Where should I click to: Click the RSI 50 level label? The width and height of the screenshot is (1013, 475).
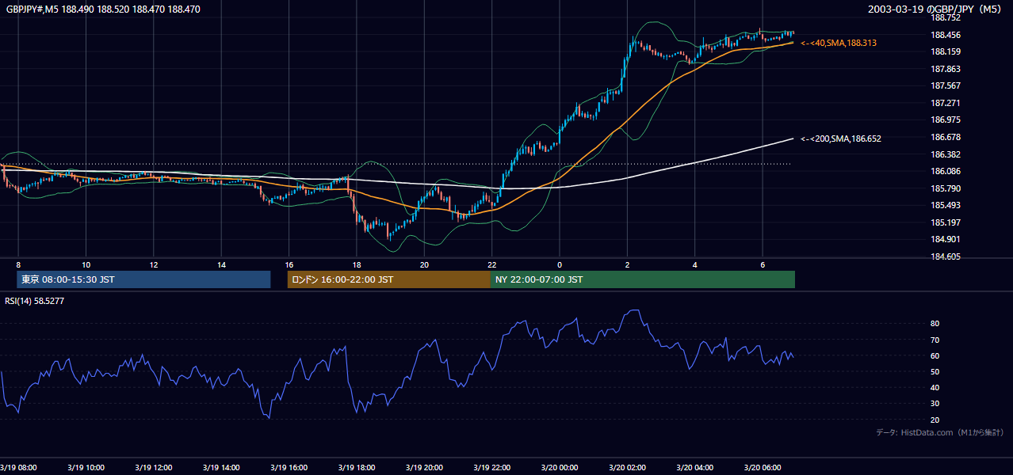[x=935, y=371]
